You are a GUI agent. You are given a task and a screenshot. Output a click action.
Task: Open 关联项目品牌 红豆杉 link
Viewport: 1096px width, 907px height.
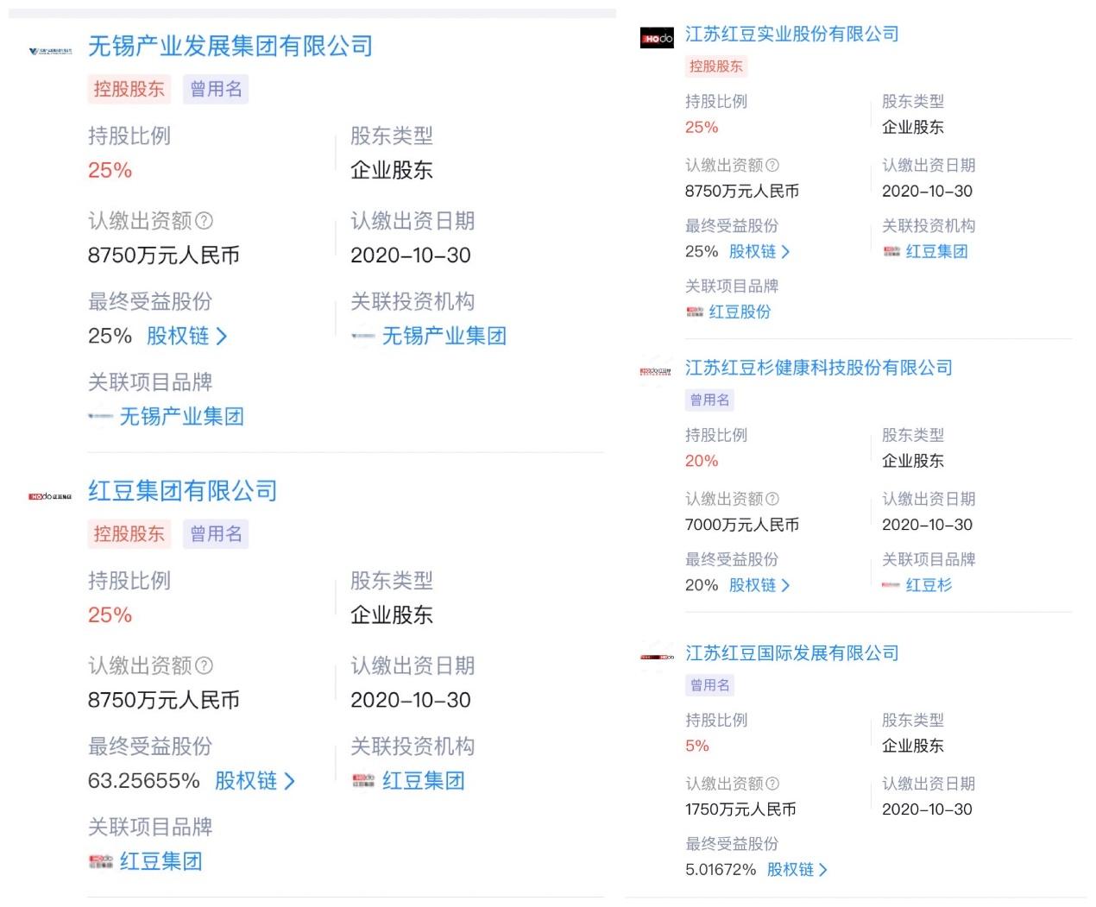point(929,585)
